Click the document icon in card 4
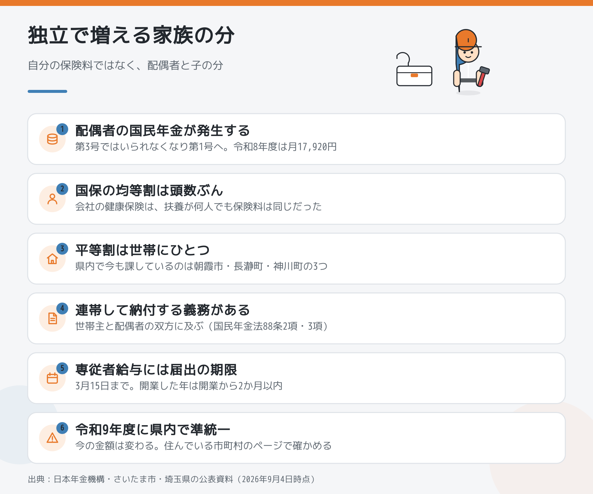The image size is (593, 494). coord(52,318)
